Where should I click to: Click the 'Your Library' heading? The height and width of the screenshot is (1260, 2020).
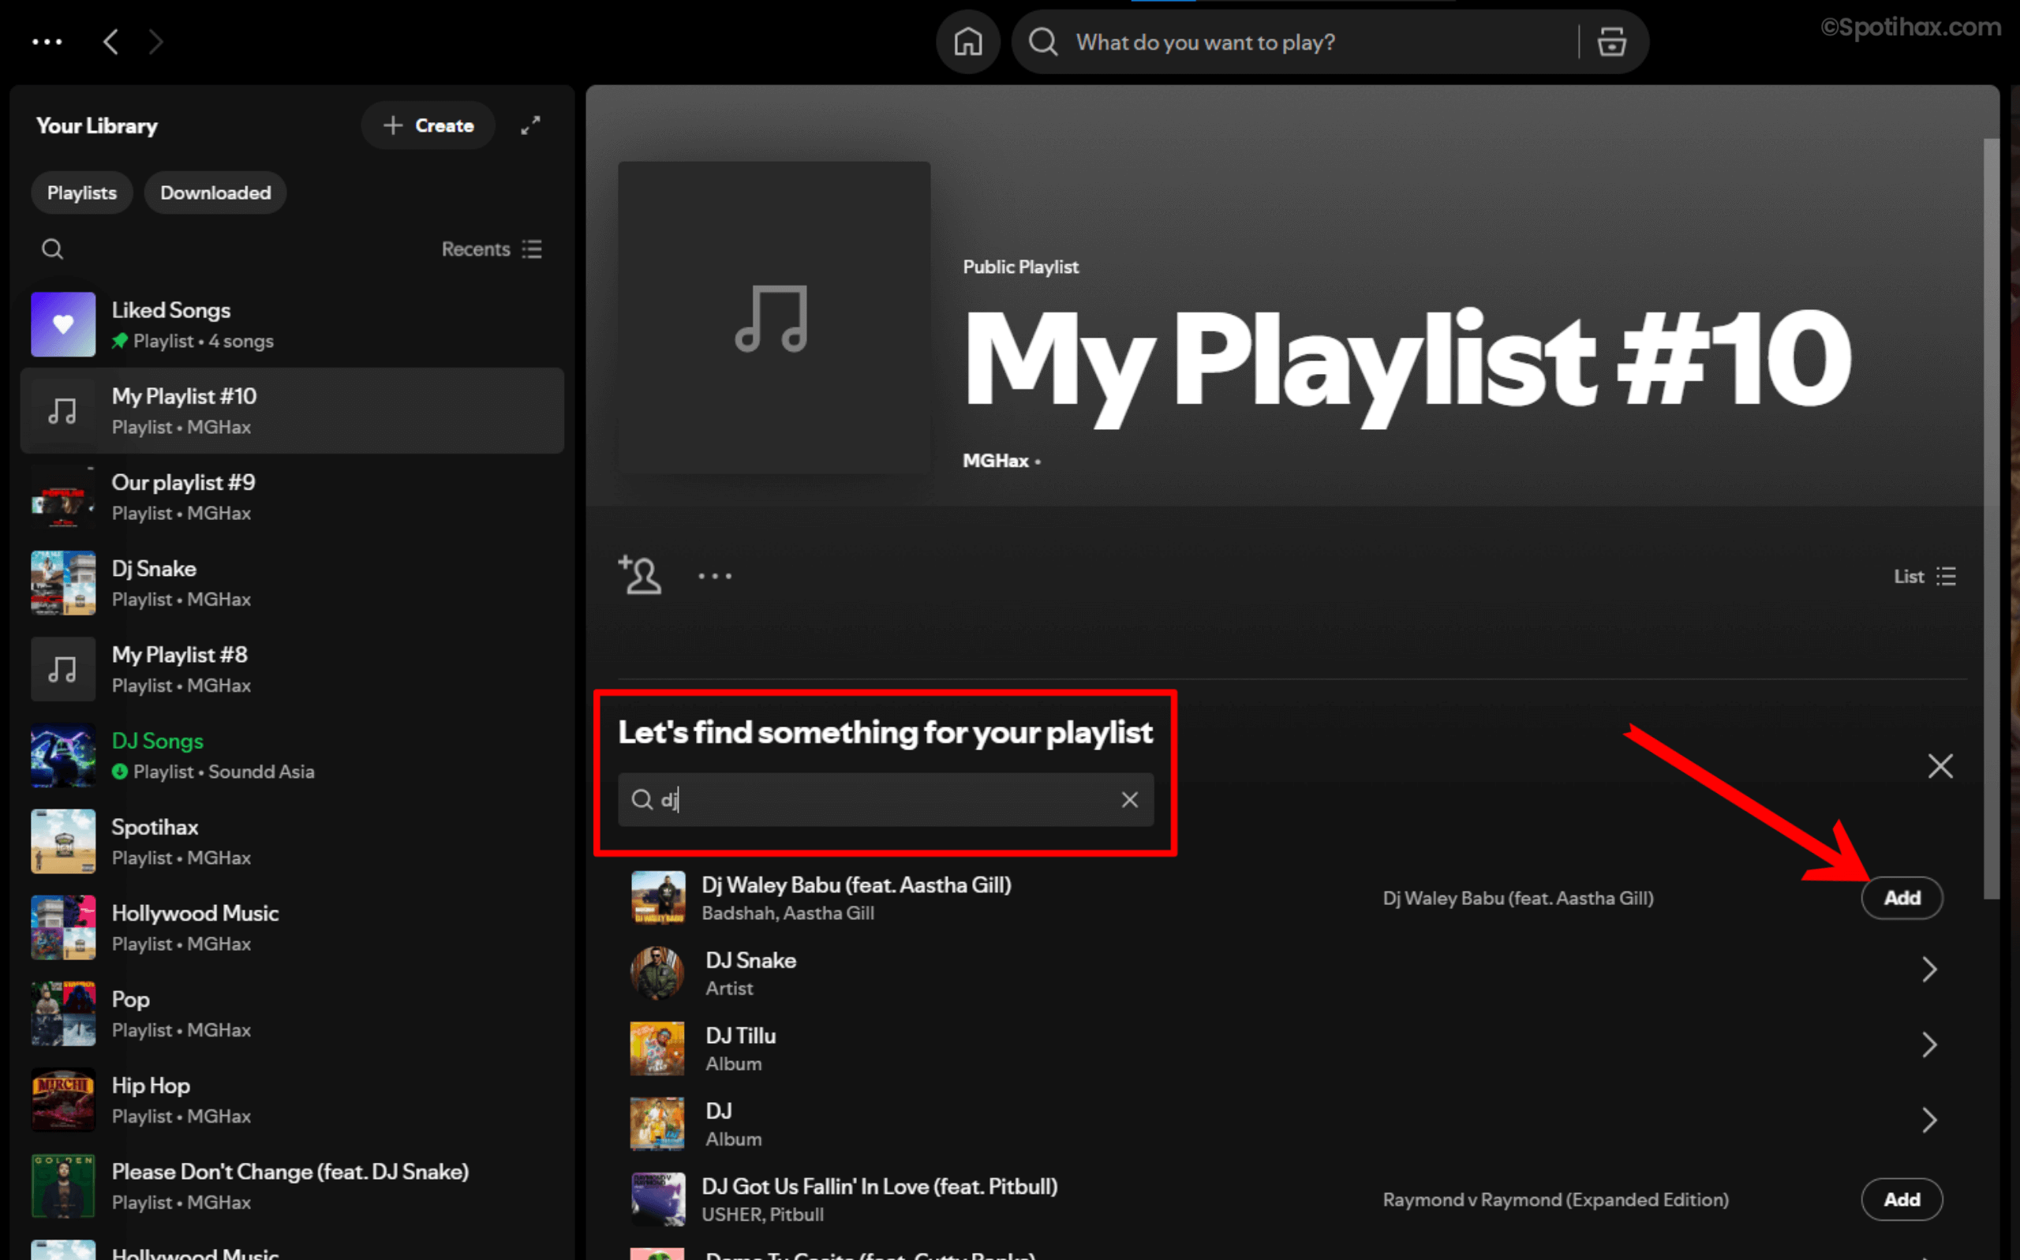click(97, 125)
